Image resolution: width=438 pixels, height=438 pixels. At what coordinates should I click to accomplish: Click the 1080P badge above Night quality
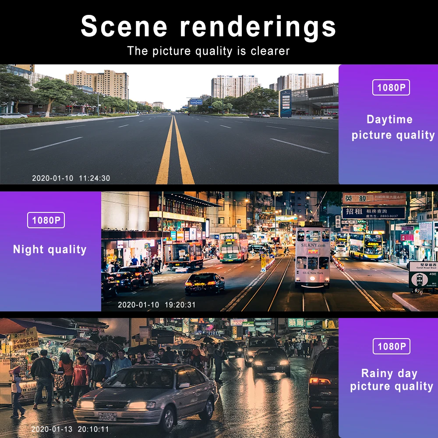tap(46, 220)
